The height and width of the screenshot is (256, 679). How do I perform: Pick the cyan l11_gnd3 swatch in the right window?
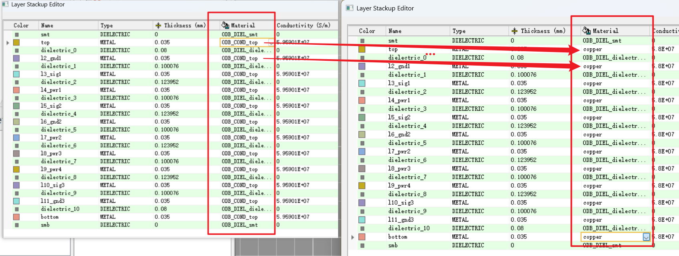tap(362, 220)
